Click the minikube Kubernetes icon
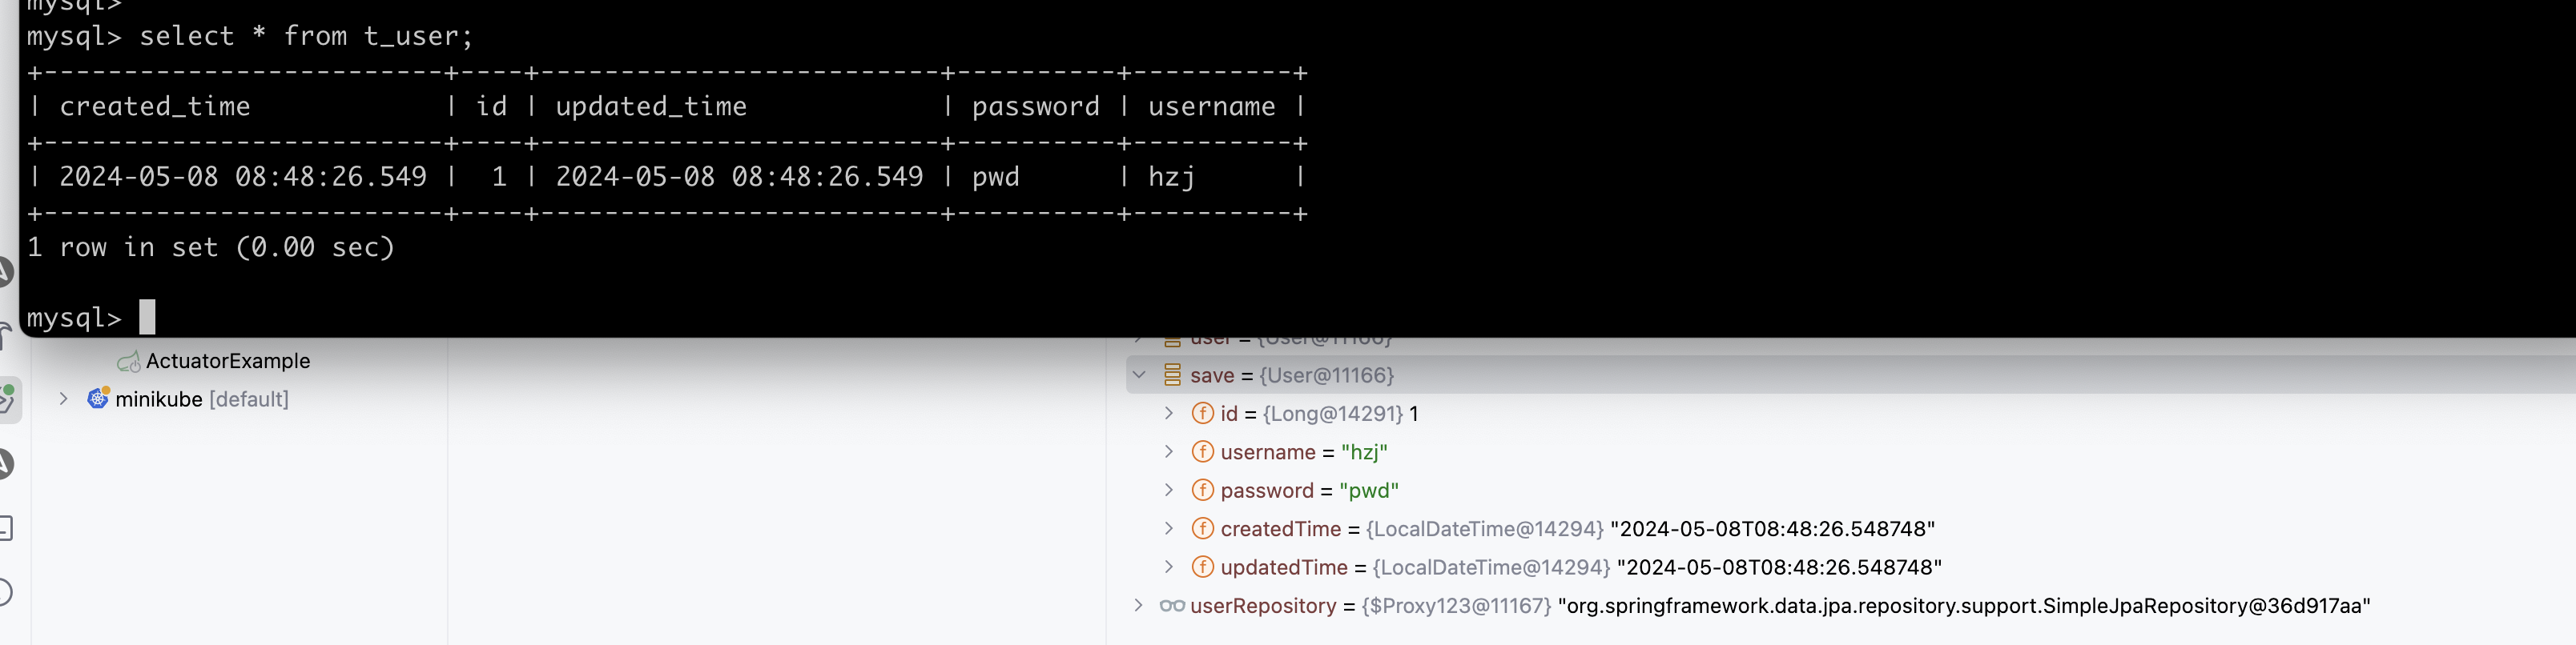The height and width of the screenshot is (645, 2576). click(x=98, y=399)
